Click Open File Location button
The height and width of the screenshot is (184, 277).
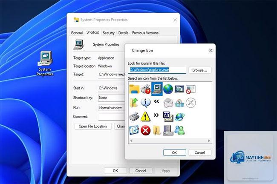(x=93, y=126)
